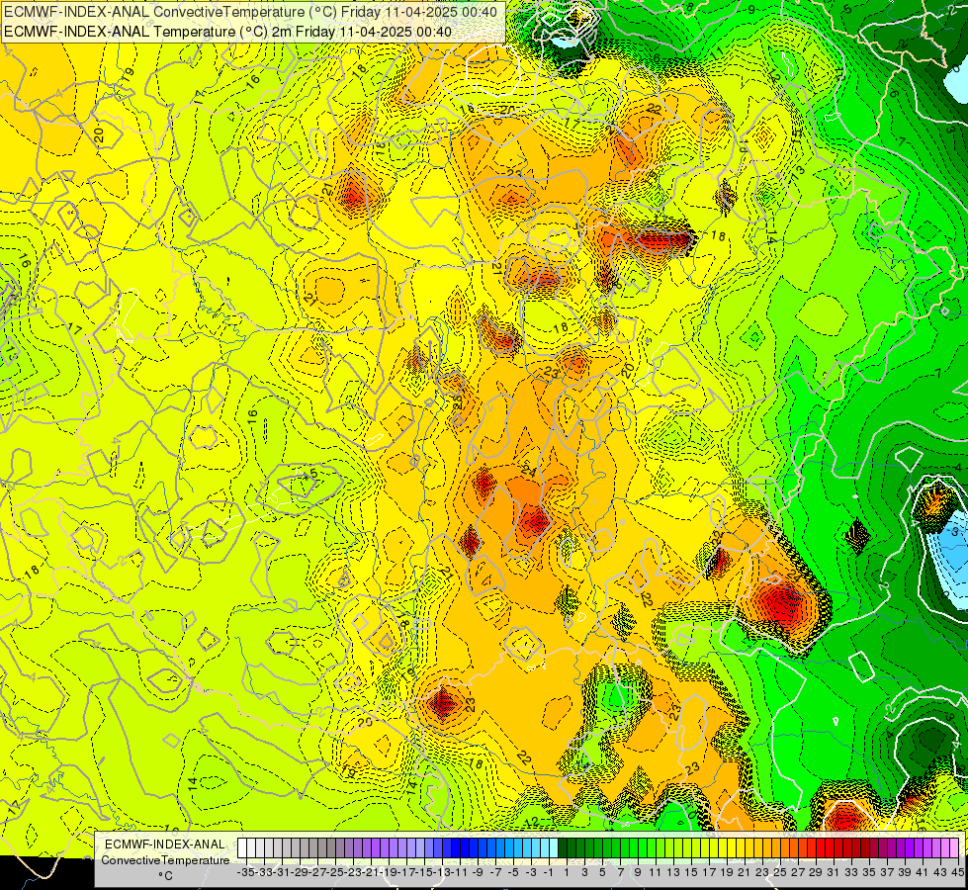Click the 27 value on the legend scale
Screen dimensions: 968x890
[798, 872]
